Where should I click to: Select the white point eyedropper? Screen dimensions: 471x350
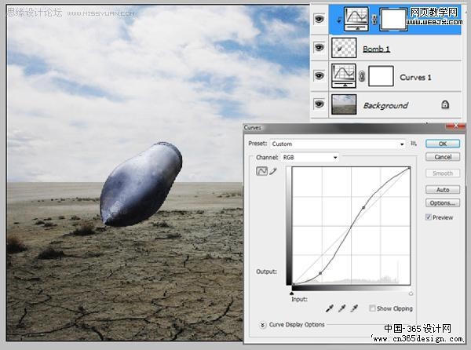(355, 308)
